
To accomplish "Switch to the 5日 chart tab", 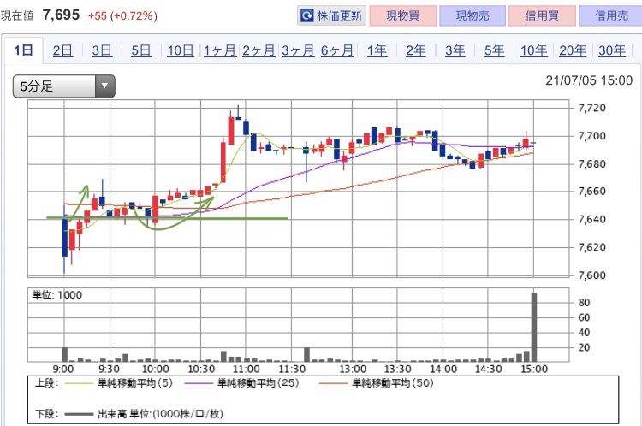I will [x=141, y=50].
